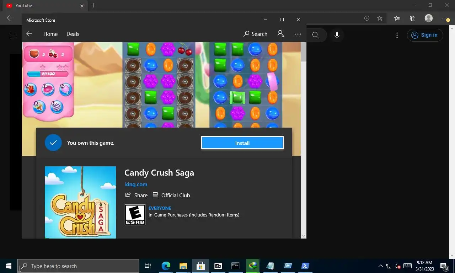Open Official Club link
The image size is (455, 273).
tap(171, 195)
